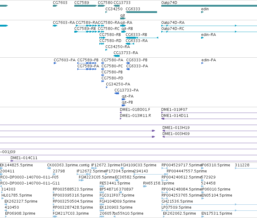Click the CG7580-RD transcript label
The image size is (257, 218).
click(110, 41)
